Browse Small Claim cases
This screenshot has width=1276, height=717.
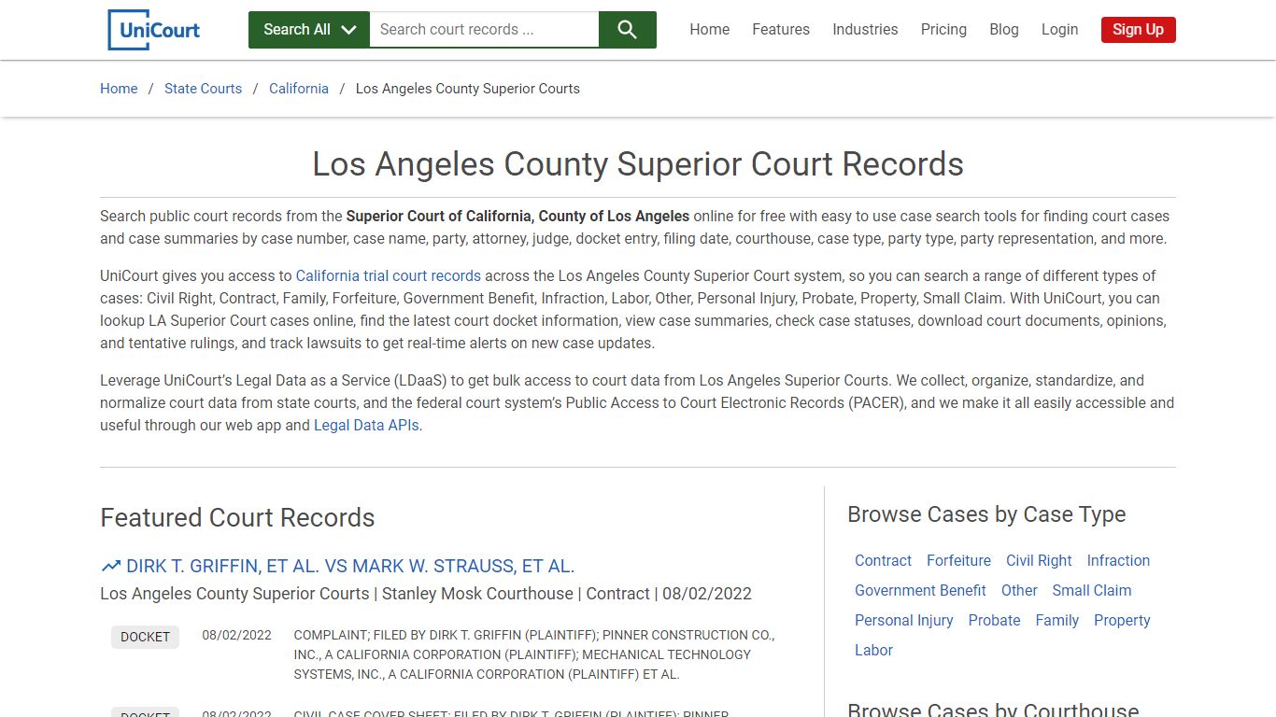tap(1091, 591)
